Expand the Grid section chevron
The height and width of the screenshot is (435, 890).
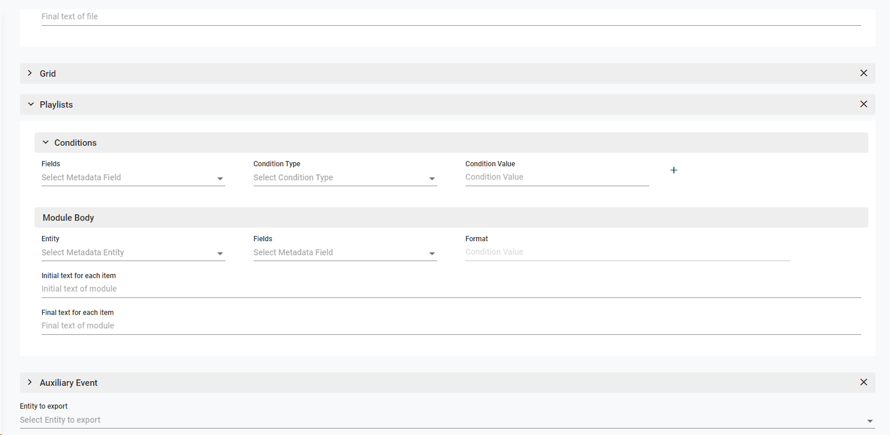pos(30,73)
